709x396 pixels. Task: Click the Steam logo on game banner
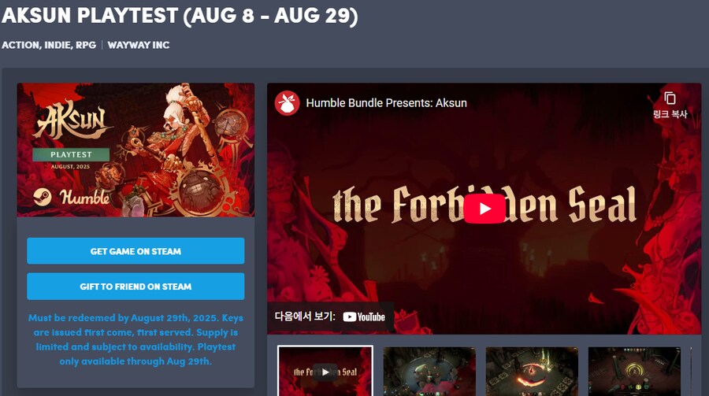pyautogui.click(x=43, y=197)
